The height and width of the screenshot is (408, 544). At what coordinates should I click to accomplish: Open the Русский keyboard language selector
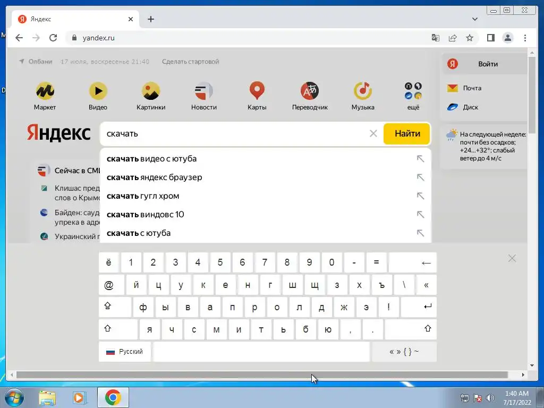125,352
